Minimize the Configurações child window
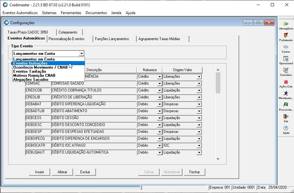This screenshot has height=193, width=294. pos(248,23)
